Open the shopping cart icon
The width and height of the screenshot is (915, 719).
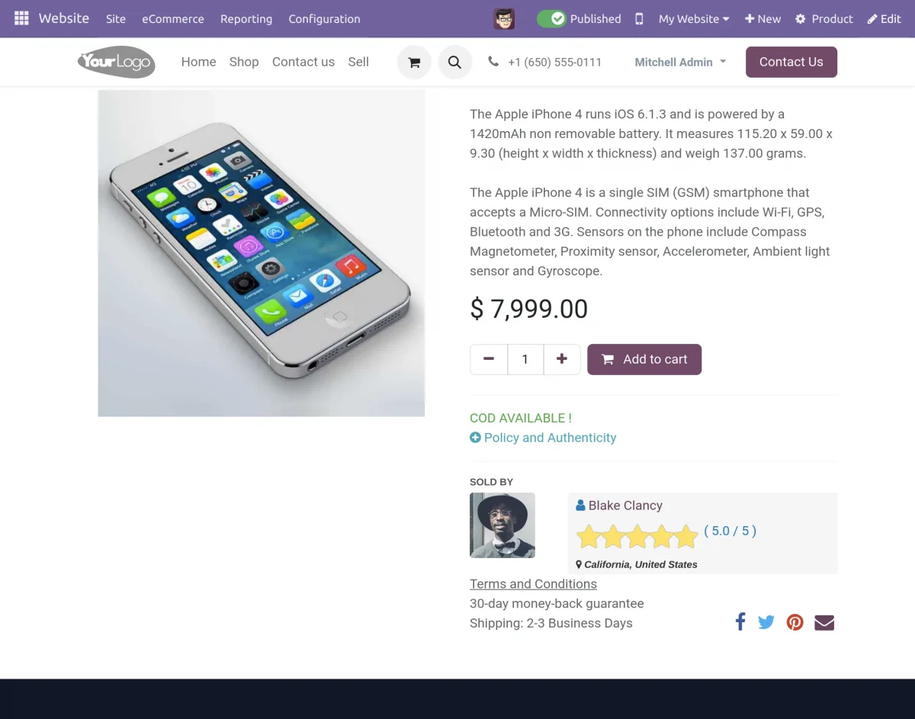coord(414,63)
